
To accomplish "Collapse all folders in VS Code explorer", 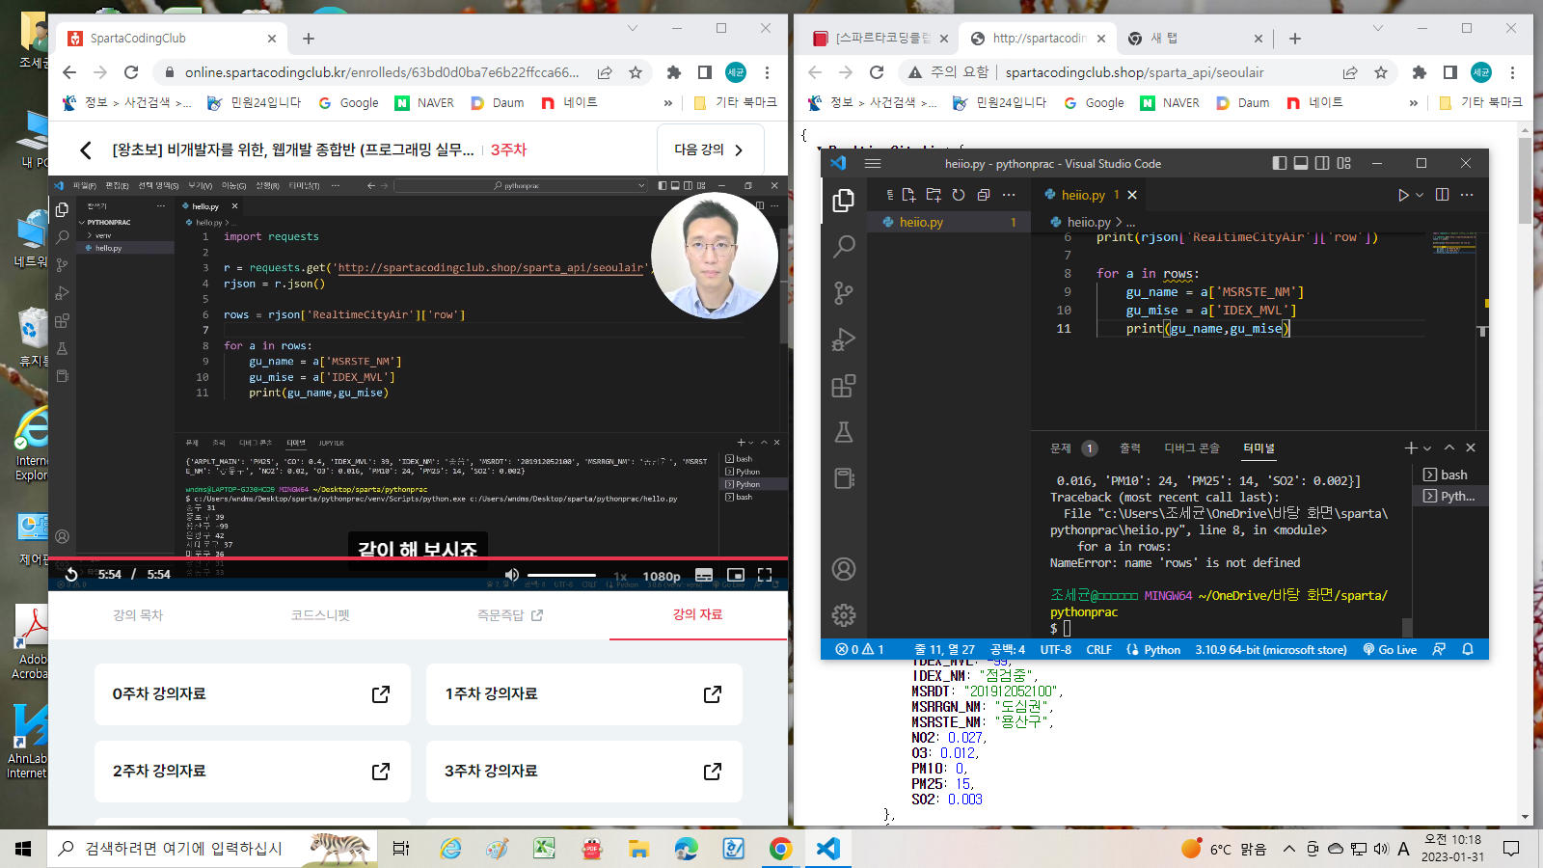I will click(x=984, y=195).
